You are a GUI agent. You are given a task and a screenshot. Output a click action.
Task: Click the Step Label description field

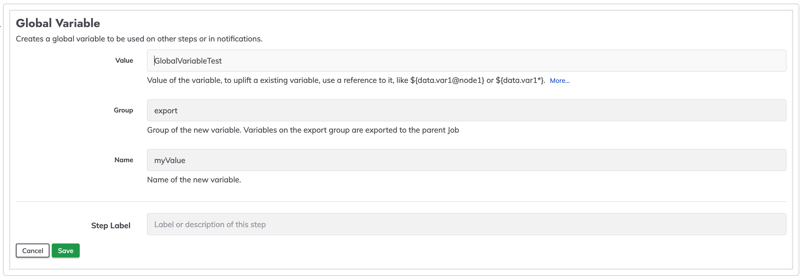pyautogui.click(x=466, y=224)
